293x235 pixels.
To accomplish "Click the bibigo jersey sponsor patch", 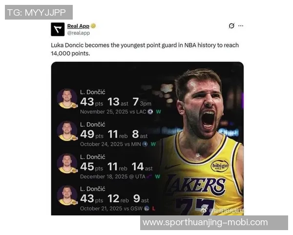I will click(x=219, y=166).
